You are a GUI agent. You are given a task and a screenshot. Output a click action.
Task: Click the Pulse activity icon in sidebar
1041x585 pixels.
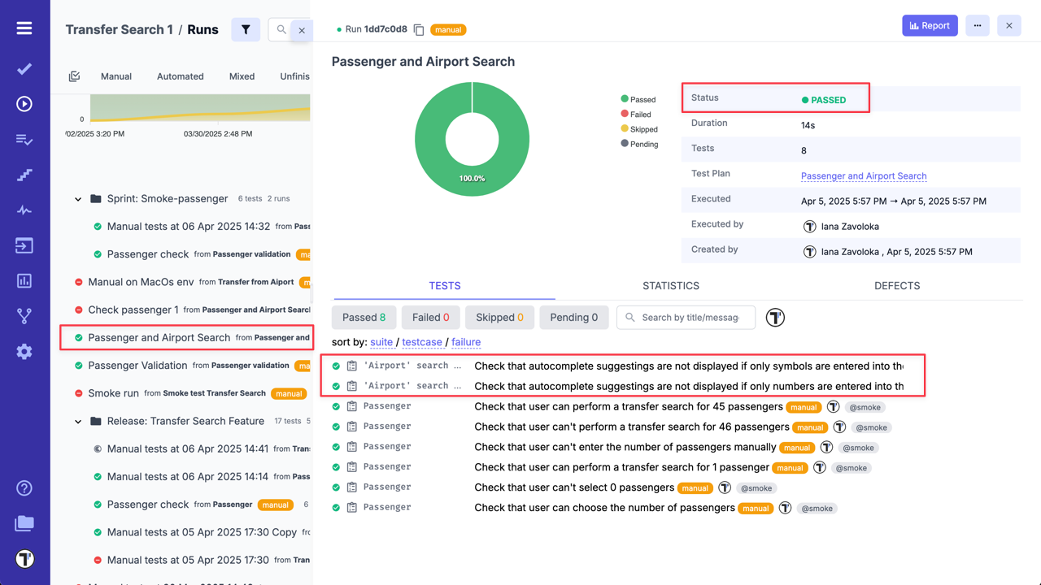pyautogui.click(x=24, y=210)
